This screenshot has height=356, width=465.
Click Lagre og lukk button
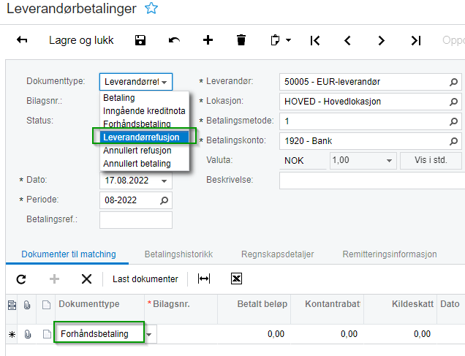point(81,40)
